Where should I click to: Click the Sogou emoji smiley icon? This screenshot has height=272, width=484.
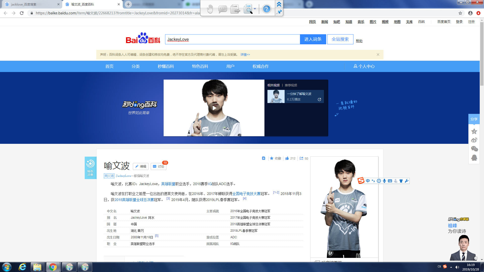click(x=379, y=181)
